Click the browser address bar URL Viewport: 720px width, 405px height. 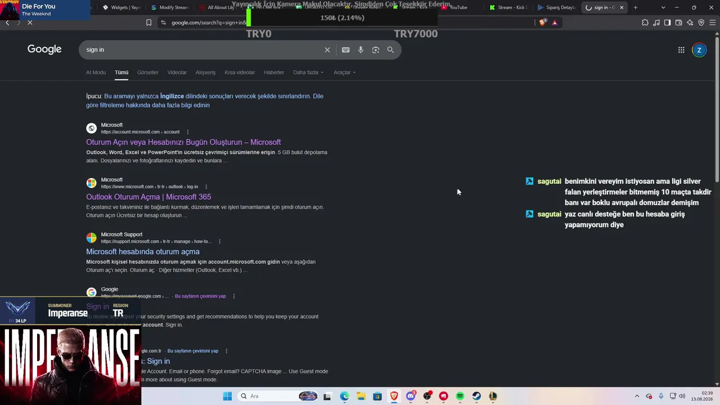point(209,22)
